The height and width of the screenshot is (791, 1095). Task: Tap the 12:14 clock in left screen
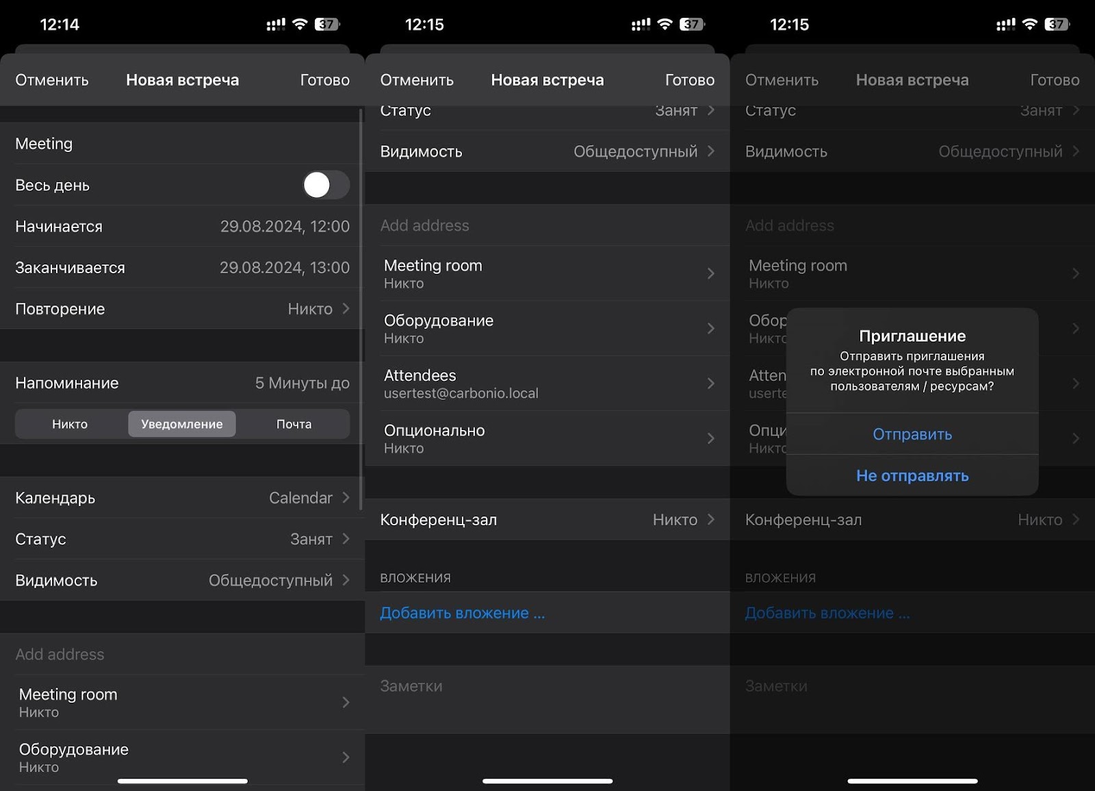pos(60,25)
